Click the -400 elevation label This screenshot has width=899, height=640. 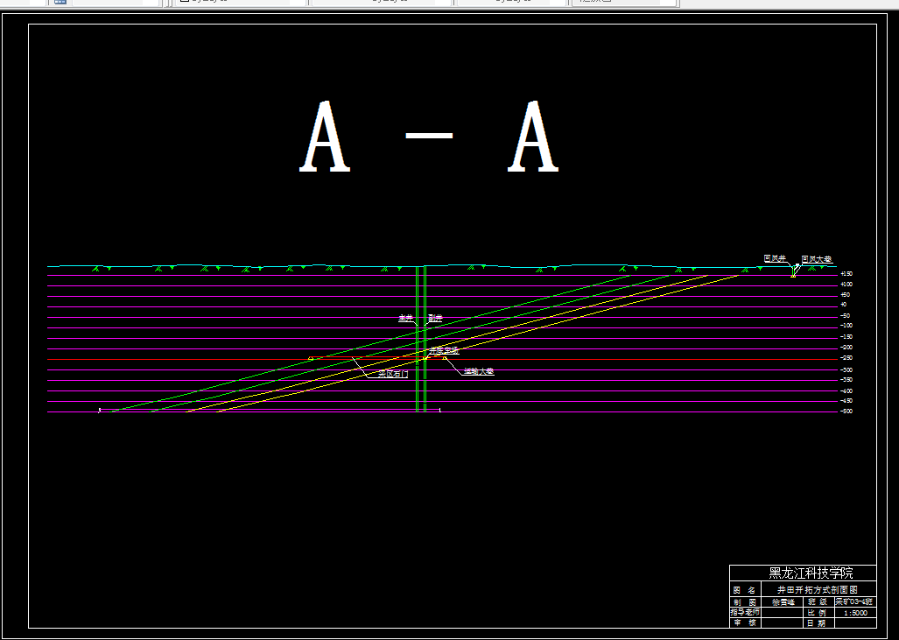(x=846, y=390)
